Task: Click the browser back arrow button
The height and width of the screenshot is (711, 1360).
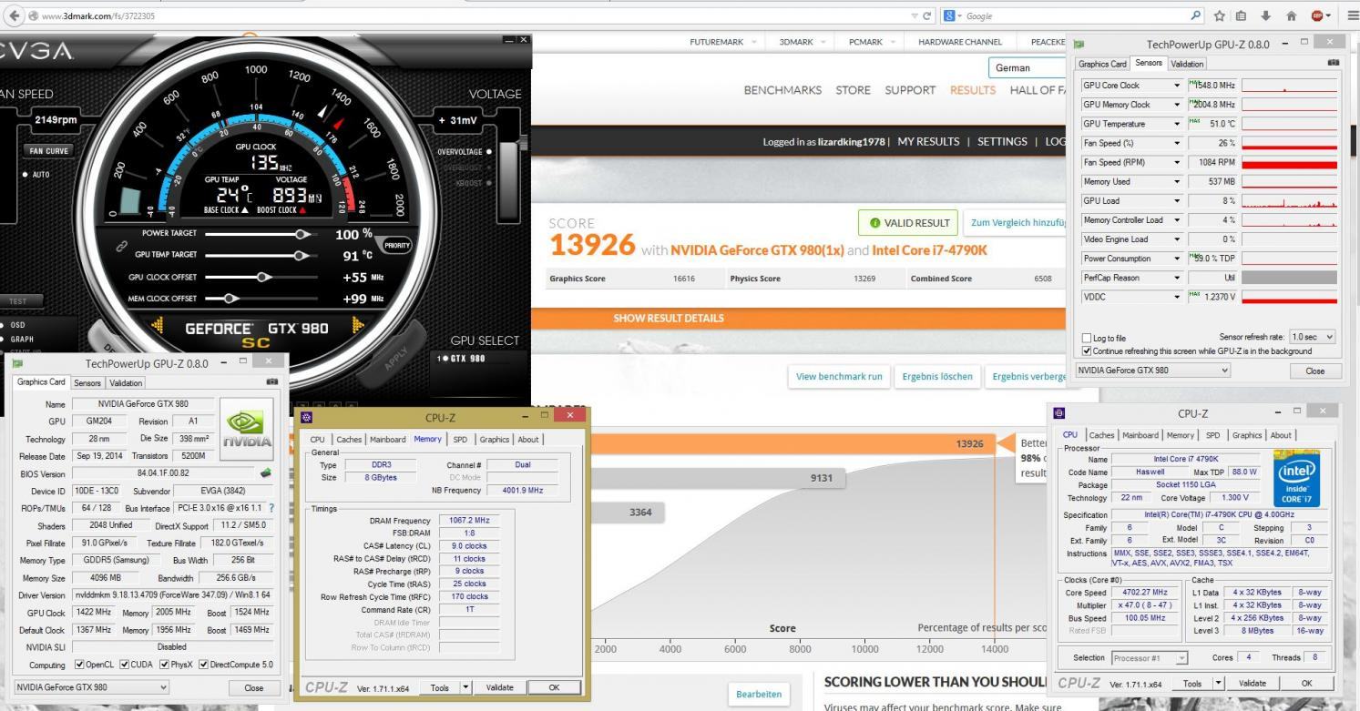Action: [x=12, y=15]
